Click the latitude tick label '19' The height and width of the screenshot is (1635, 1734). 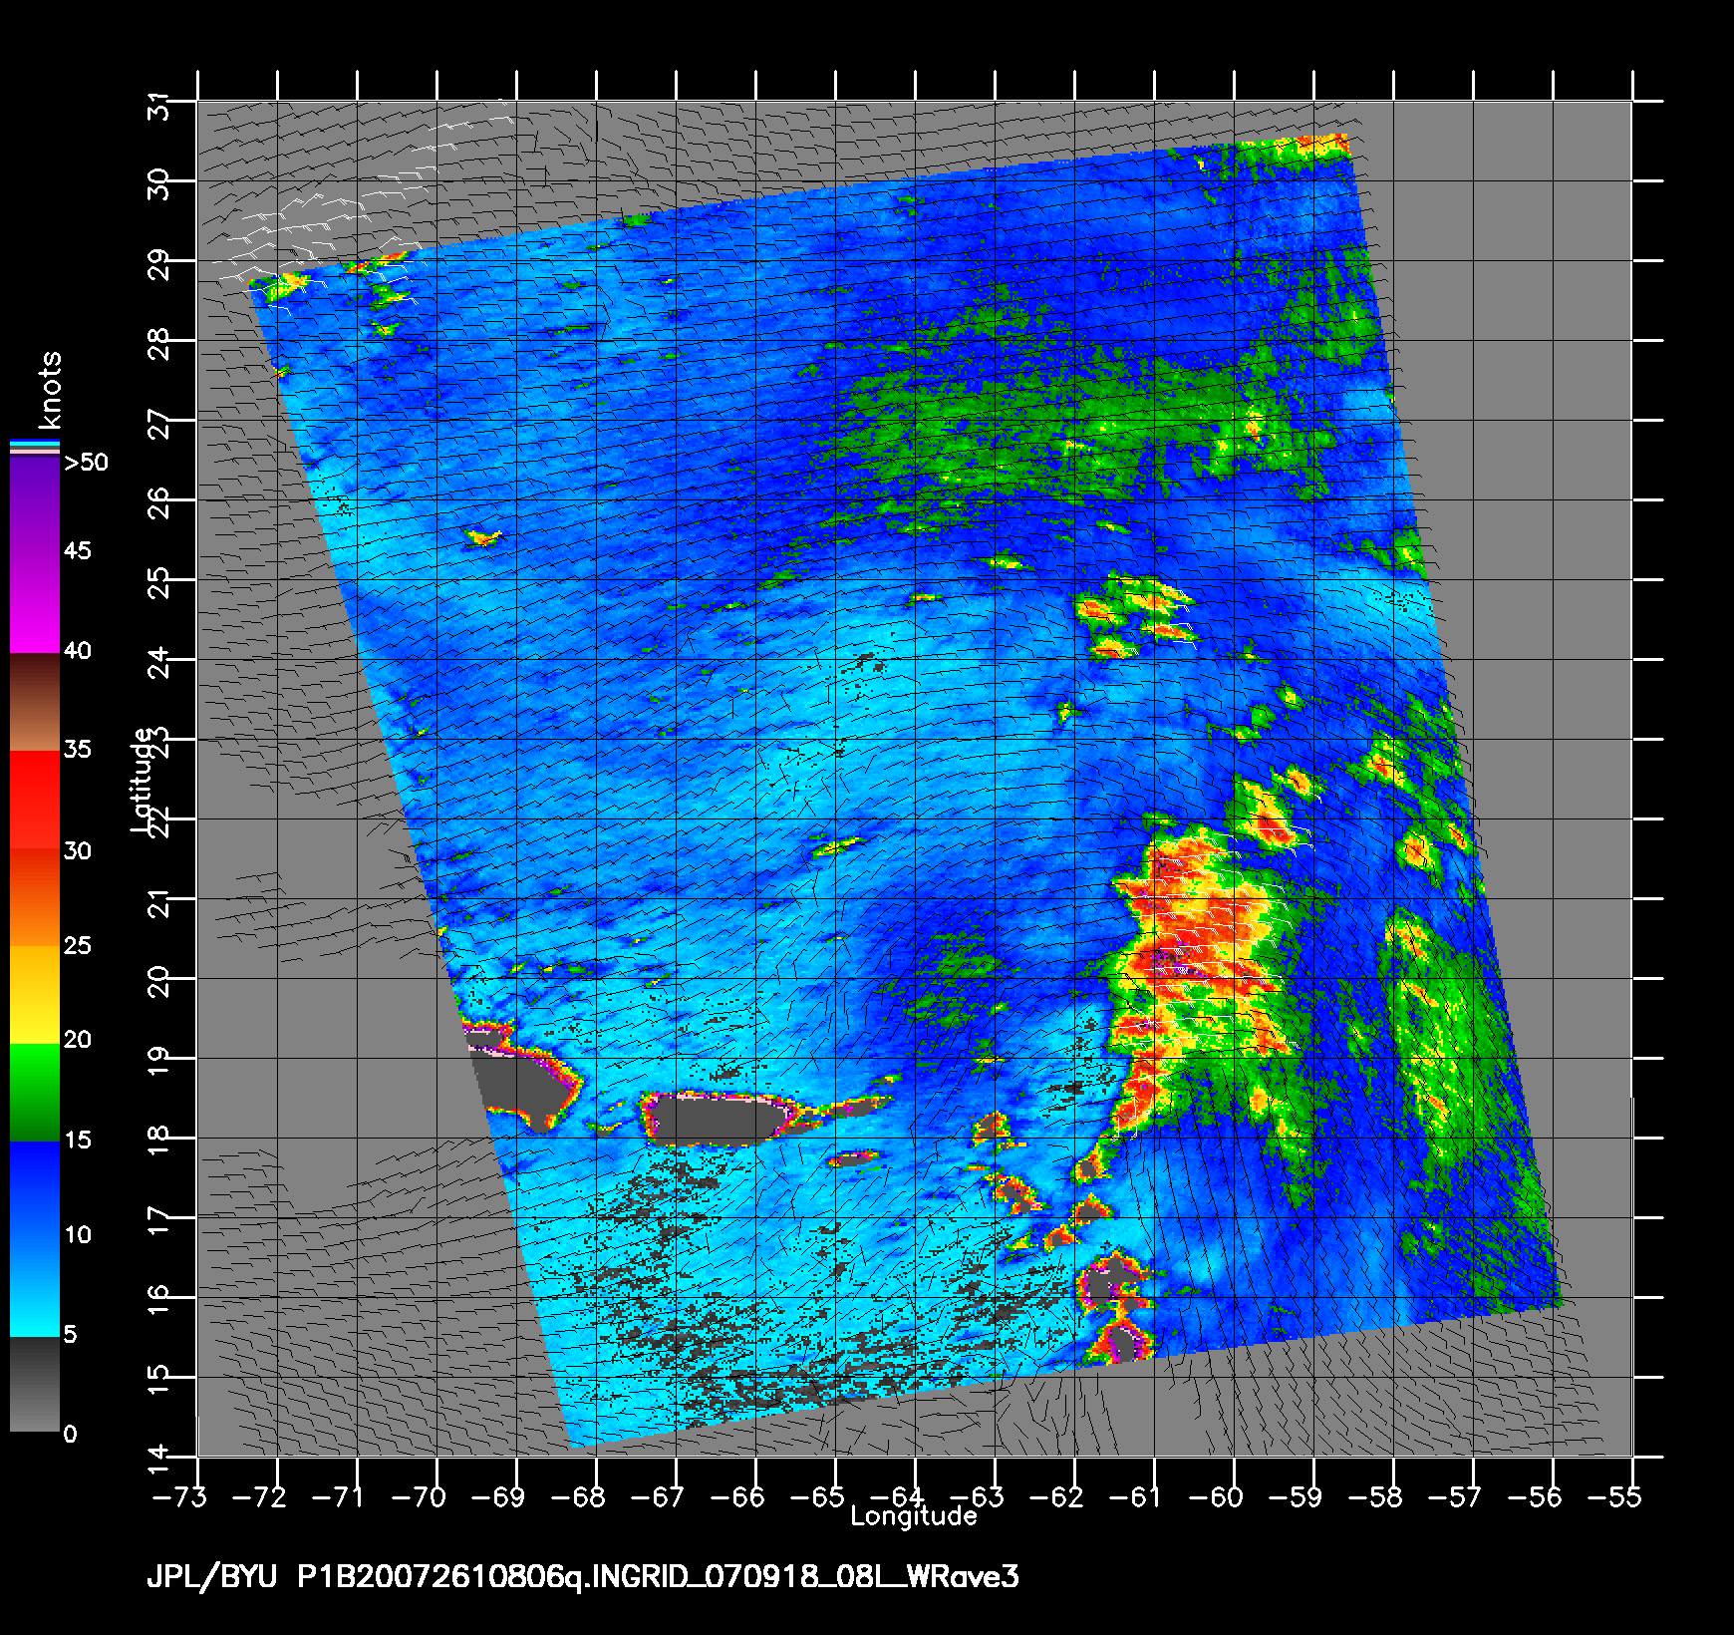coord(159,1062)
